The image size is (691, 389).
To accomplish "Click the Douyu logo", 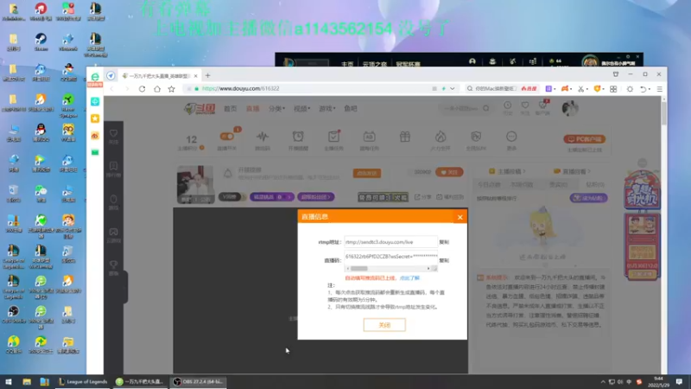I will coord(200,109).
